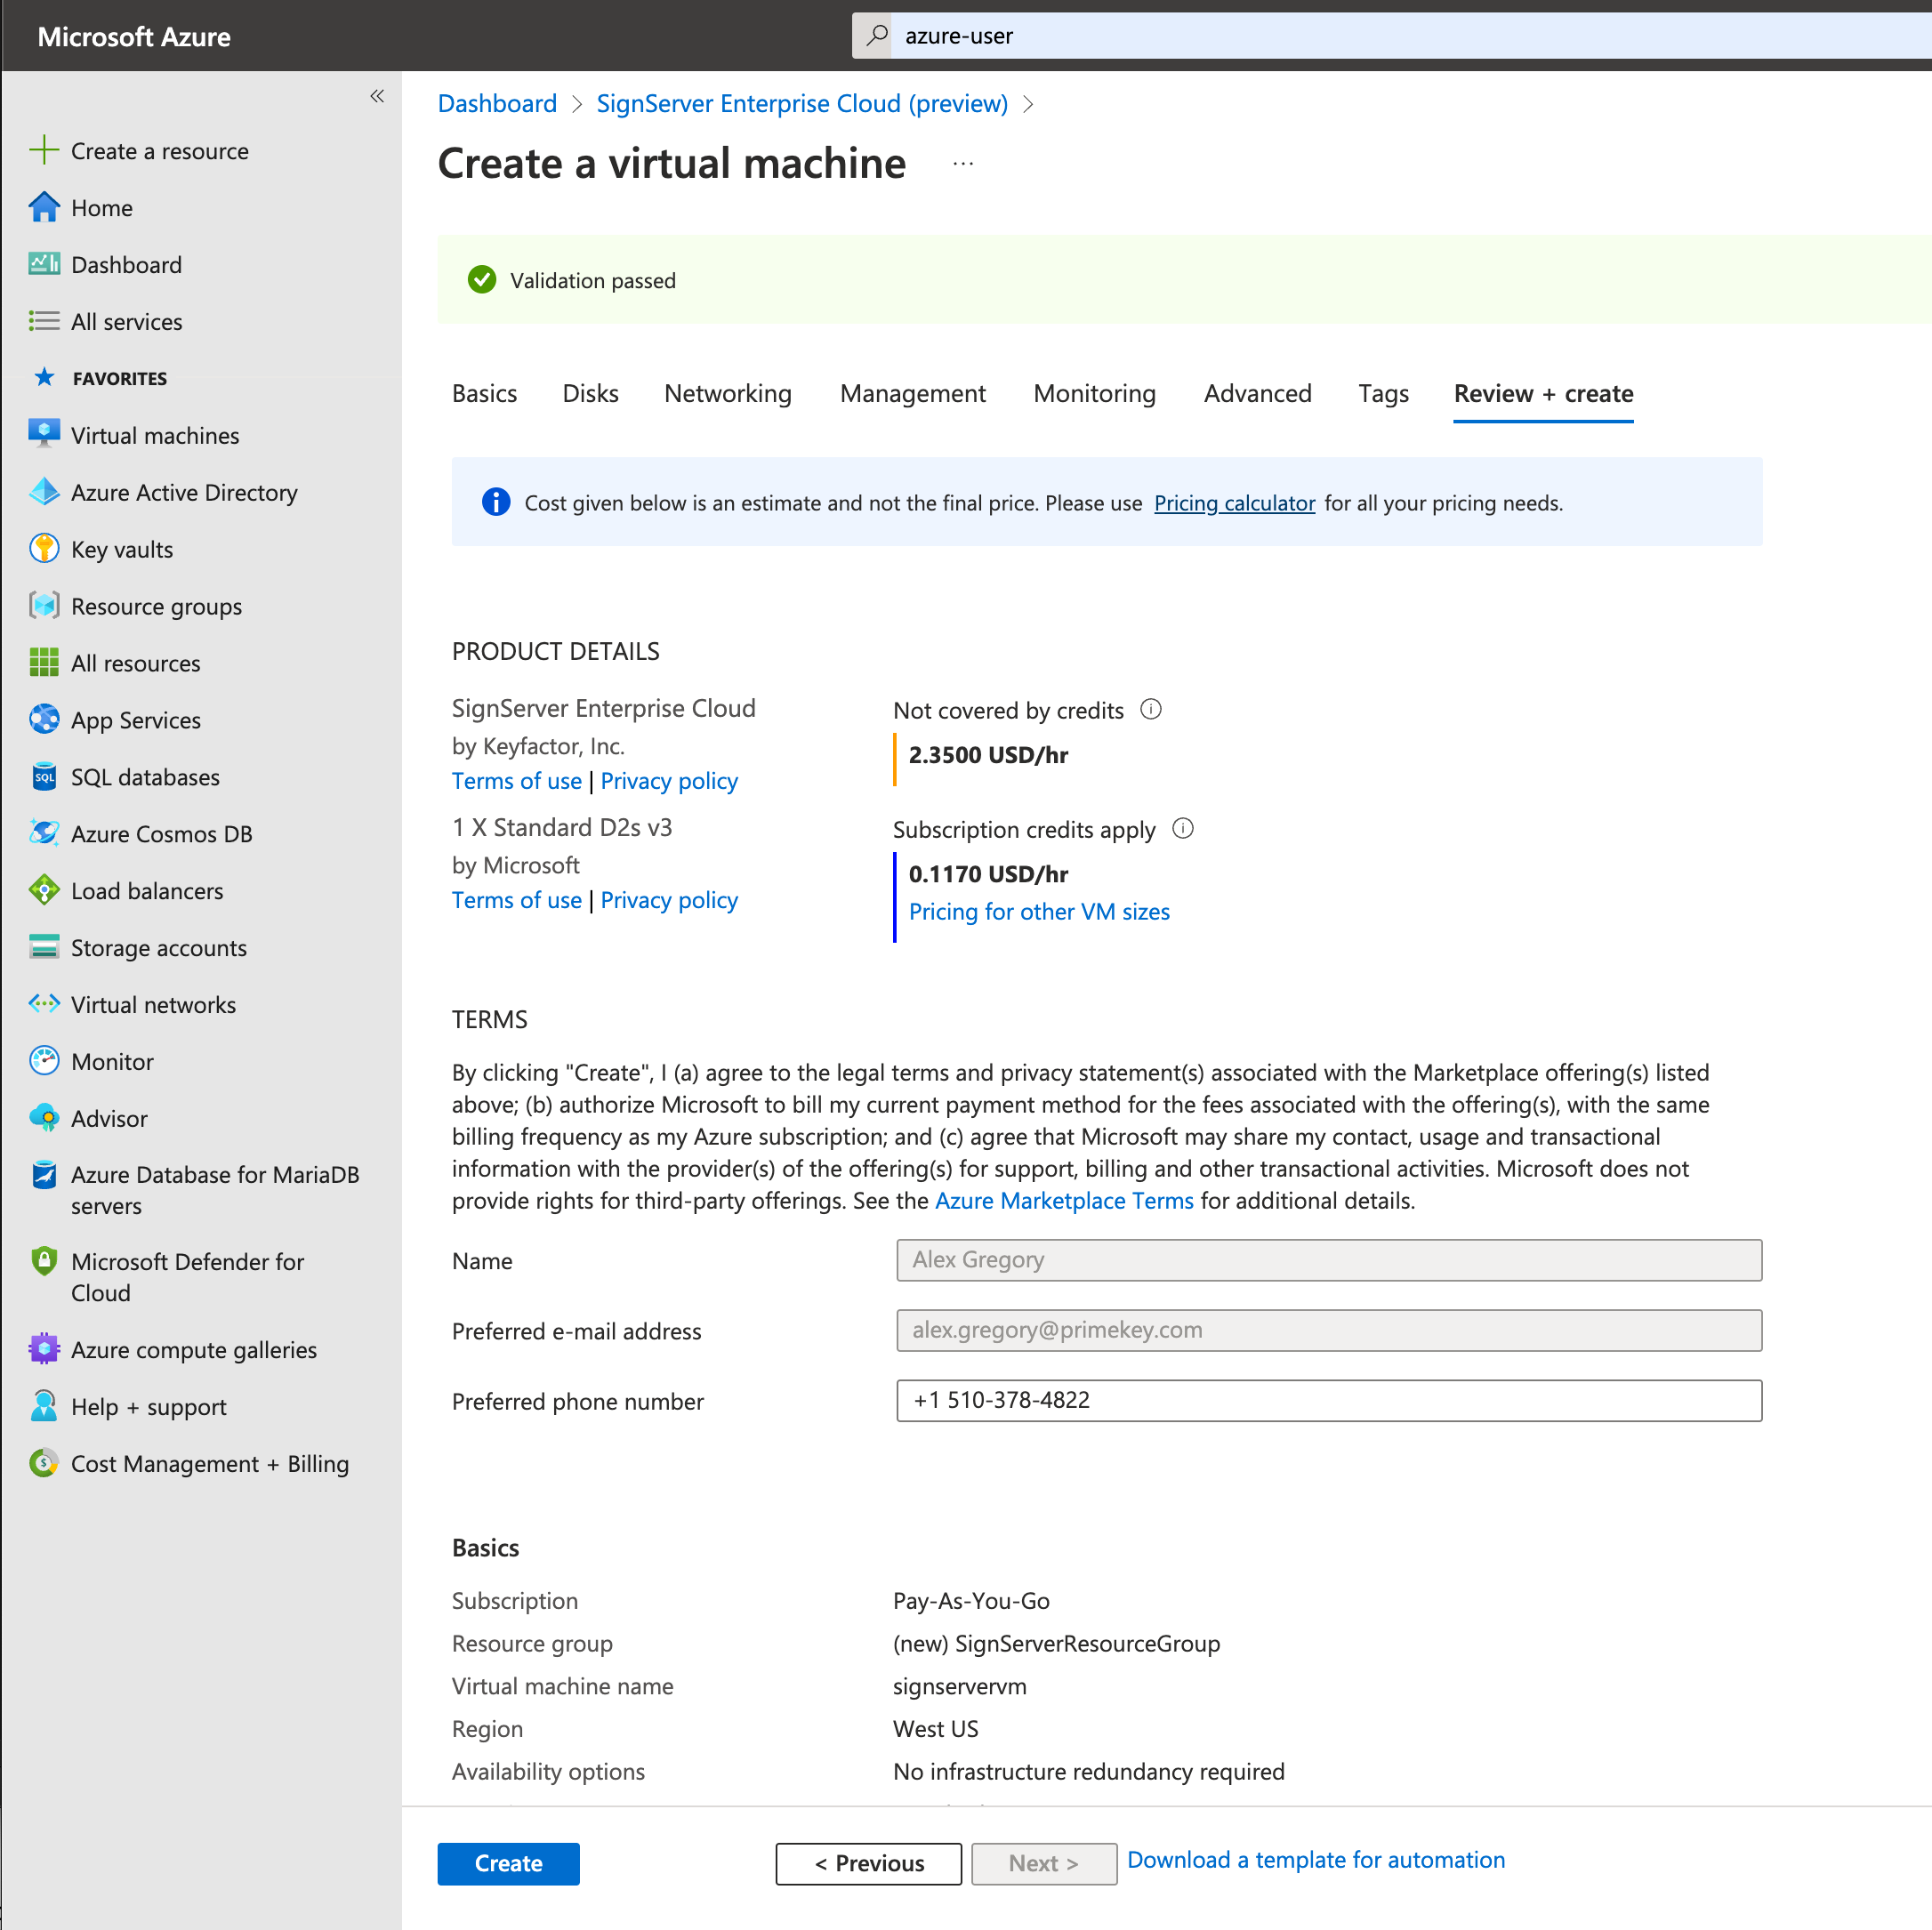Viewport: 1932px width, 1930px height.
Task: Click the chevron after the SignServer breadcrumb
Action: [1028, 104]
